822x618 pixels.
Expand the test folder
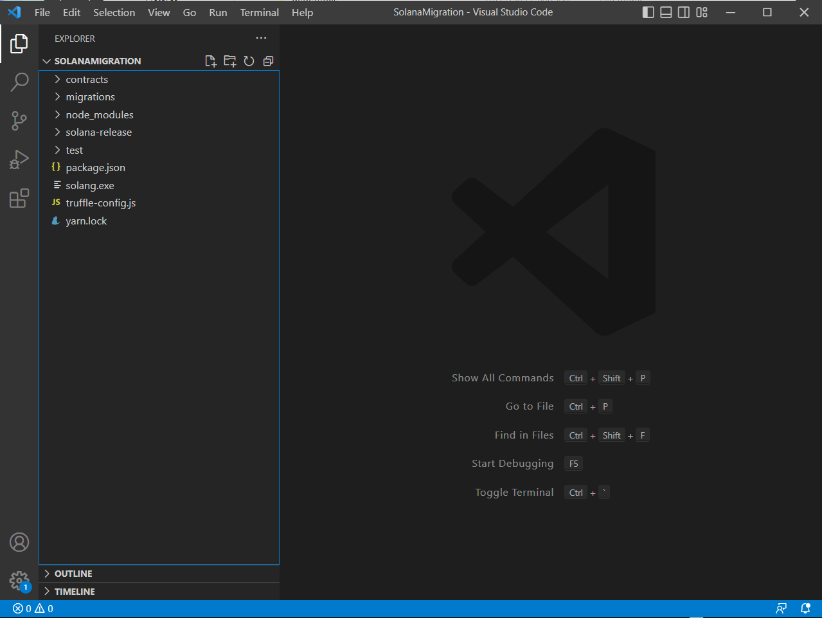[x=159, y=150]
